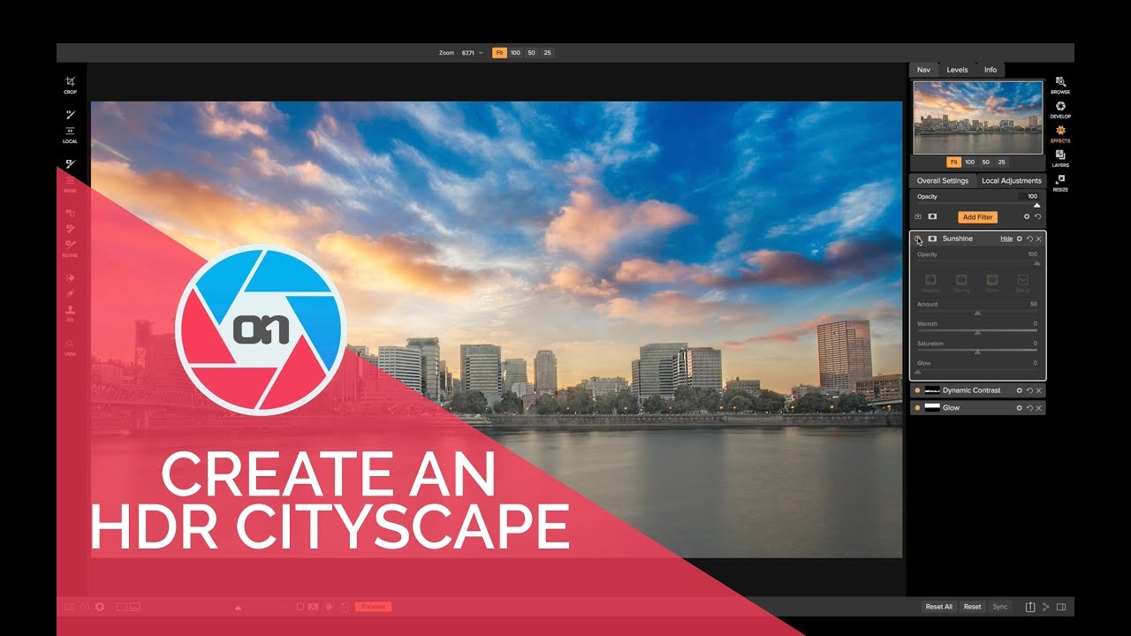Screen dimensions: 1131x636
Task: Switch to the Info tab
Action: (991, 70)
